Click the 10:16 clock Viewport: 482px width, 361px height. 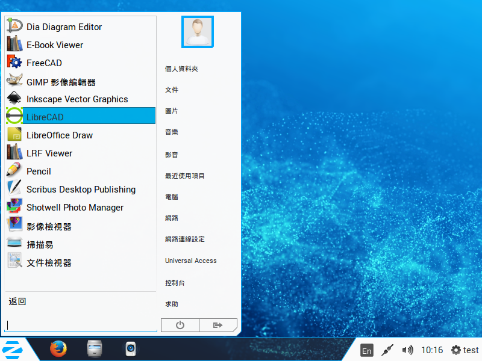[x=432, y=350]
